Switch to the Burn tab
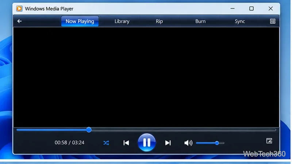 [x=200, y=21]
